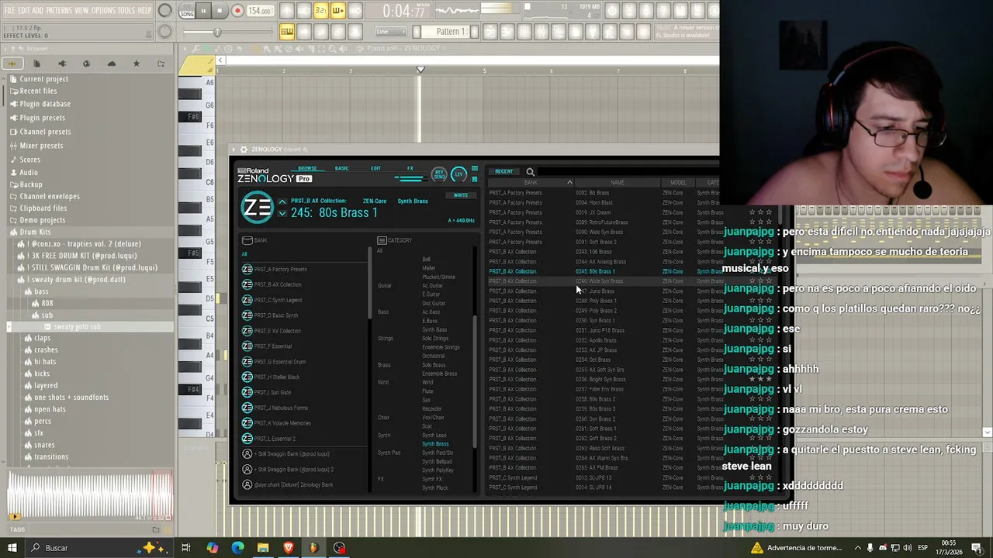
Task: Click the browser add-folder tab icon
Action: 161,64
